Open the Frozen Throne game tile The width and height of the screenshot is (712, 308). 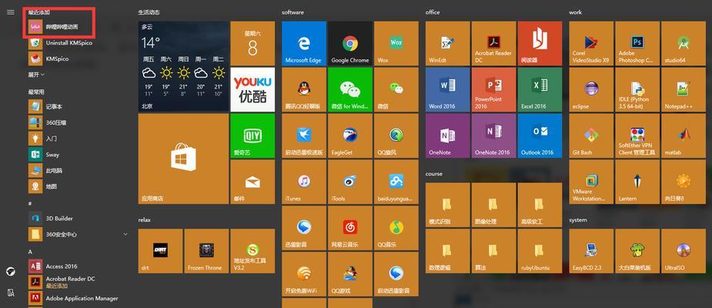[206, 251]
